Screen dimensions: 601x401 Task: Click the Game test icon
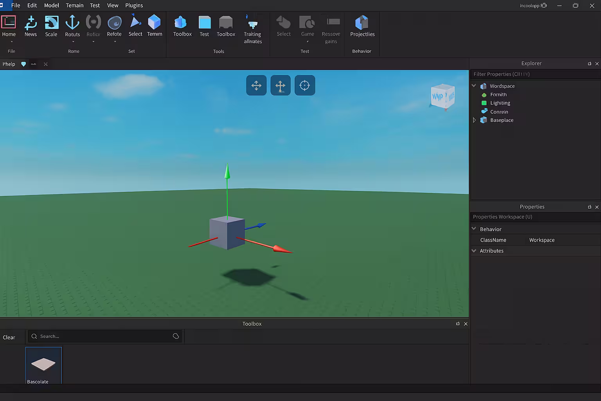coord(307,22)
